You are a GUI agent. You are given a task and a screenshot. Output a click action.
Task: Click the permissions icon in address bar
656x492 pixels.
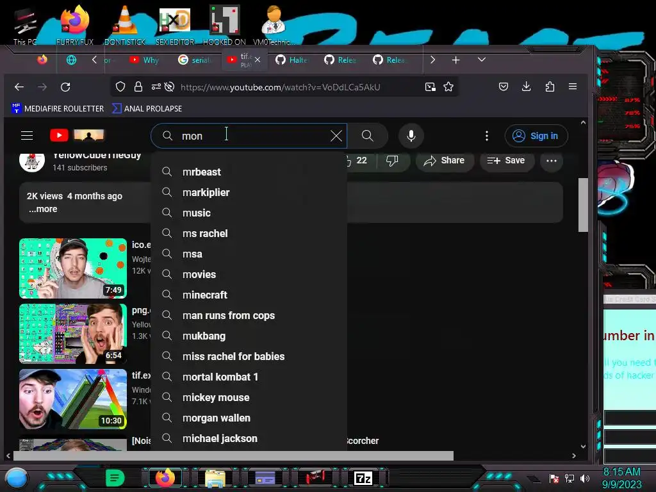tap(156, 86)
